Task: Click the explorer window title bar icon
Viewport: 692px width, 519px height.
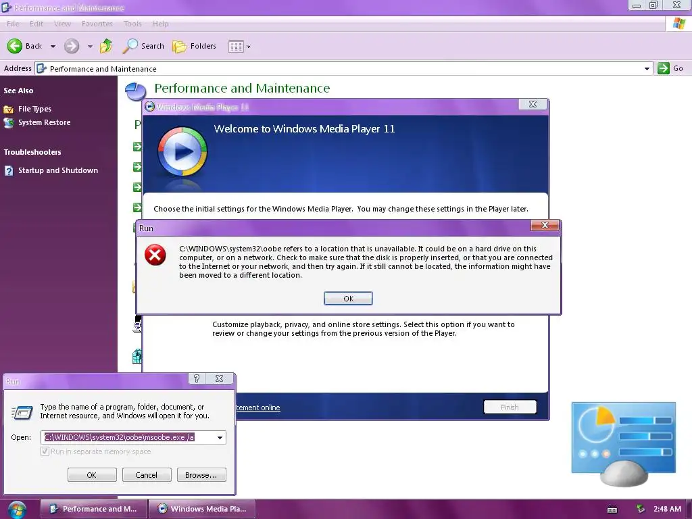Action: pyautogui.click(x=6, y=7)
